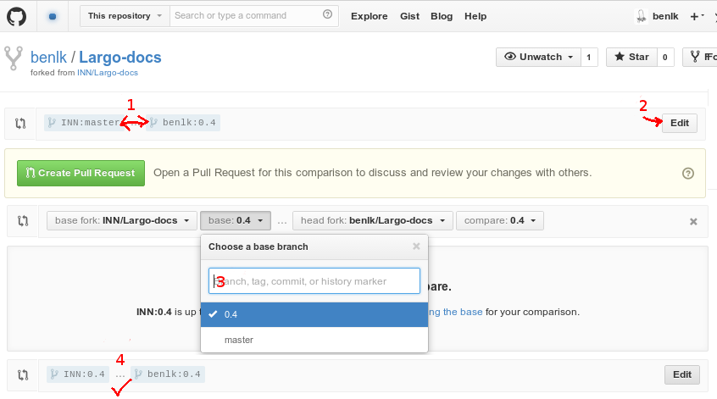This screenshot has height=399, width=717.
Task: Click the benlk:0.4 label in top range
Action: (184, 123)
